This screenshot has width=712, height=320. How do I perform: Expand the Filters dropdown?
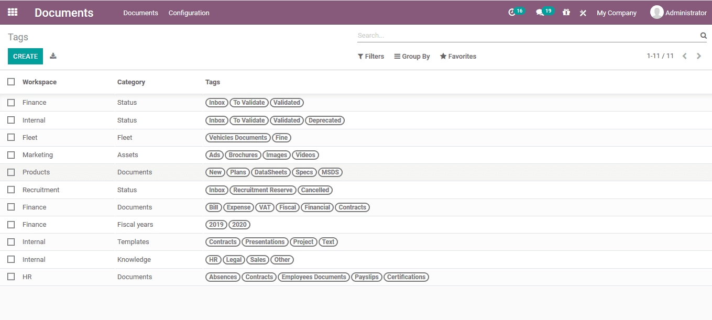(371, 57)
